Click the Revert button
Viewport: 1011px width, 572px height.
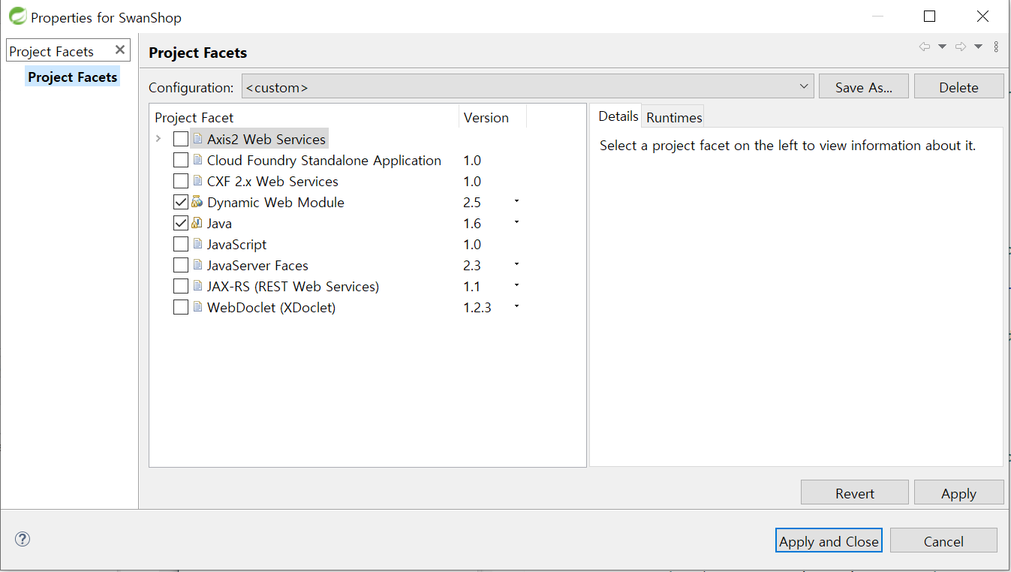click(855, 493)
